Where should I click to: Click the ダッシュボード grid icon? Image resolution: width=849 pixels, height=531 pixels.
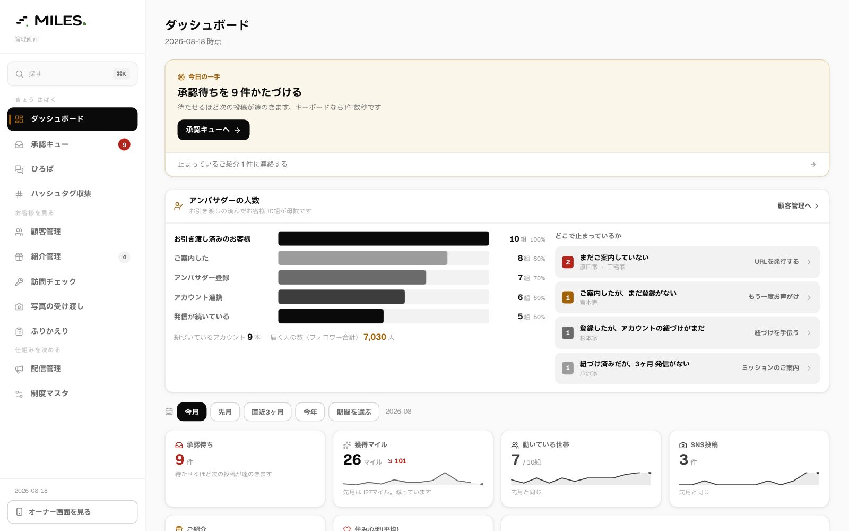[19, 119]
